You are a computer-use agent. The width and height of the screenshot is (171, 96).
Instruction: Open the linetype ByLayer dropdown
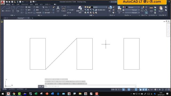(132, 13)
